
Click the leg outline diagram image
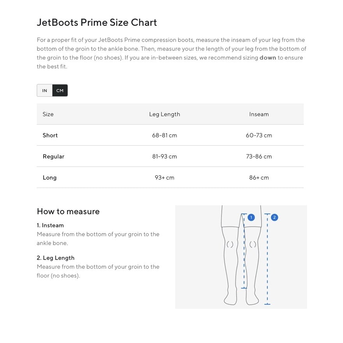241,257
